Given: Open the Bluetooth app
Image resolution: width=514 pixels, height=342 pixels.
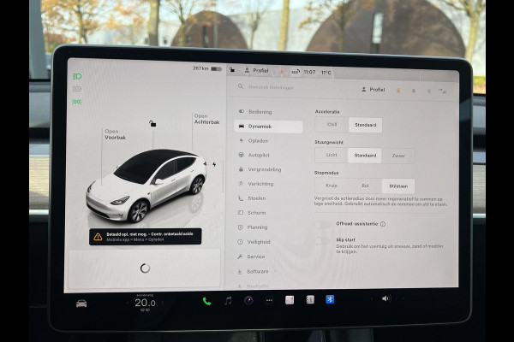Looking at the screenshot, I should pyautogui.click(x=330, y=299).
